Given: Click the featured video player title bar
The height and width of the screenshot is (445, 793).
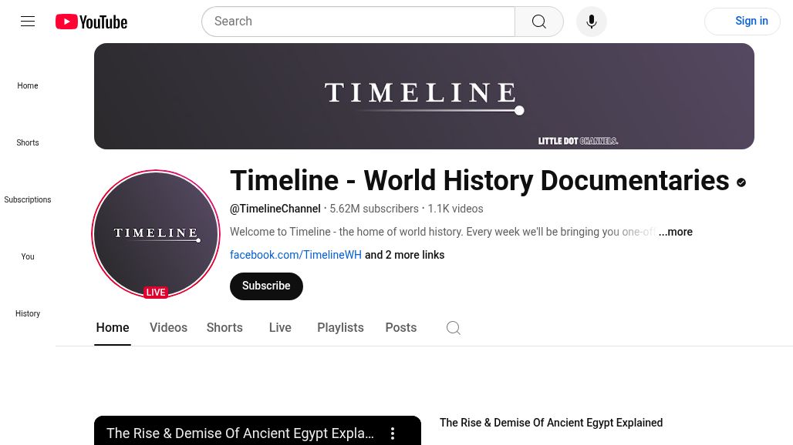Looking at the screenshot, I should pos(240,433).
